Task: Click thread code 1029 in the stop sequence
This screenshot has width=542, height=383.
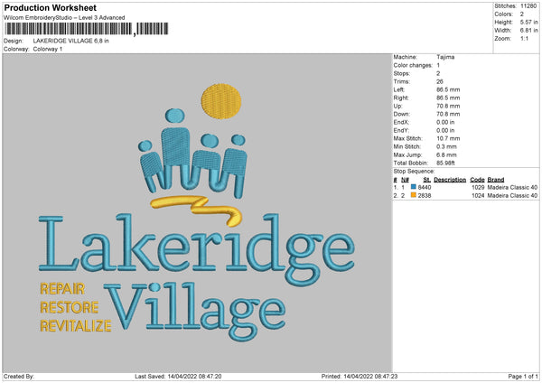Action: coord(478,187)
